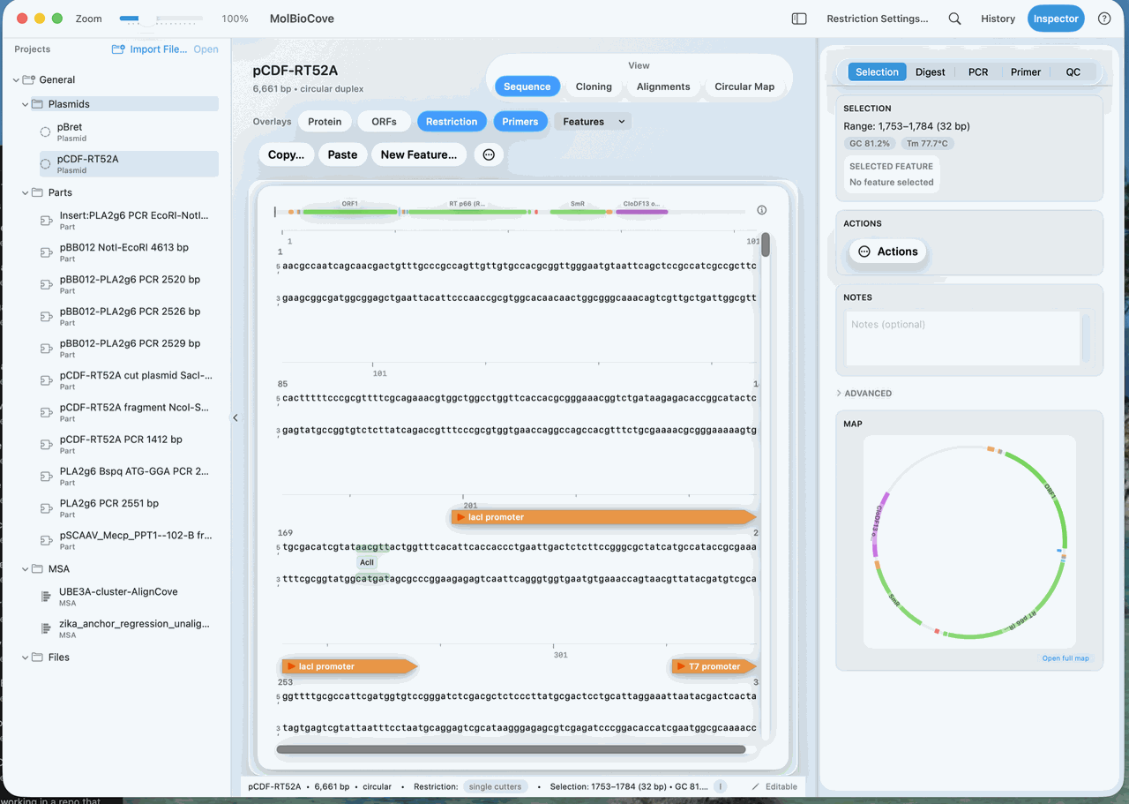Screen dimensions: 1129x804
Task: Click the MSA icon beside UBE3A-cluster-AlignCove
Action: click(47, 597)
